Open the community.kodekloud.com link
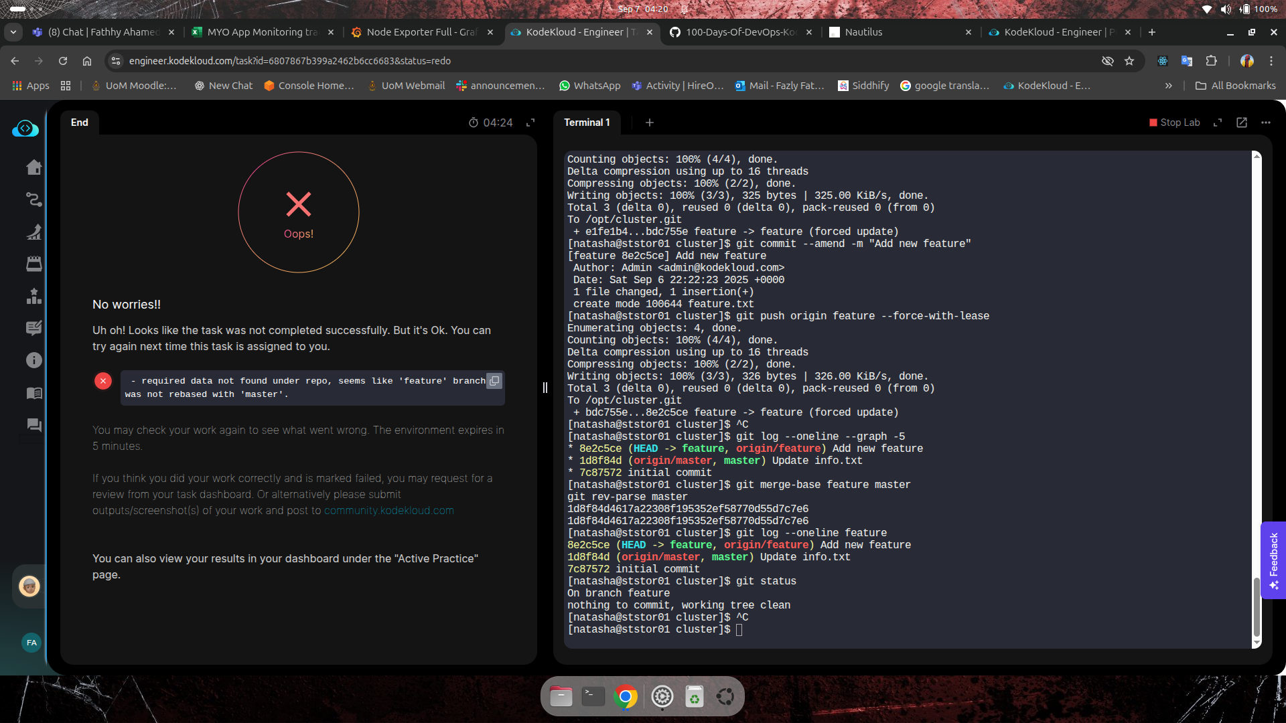Image resolution: width=1286 pixels, height=723 pixels. tap(388, 510)
